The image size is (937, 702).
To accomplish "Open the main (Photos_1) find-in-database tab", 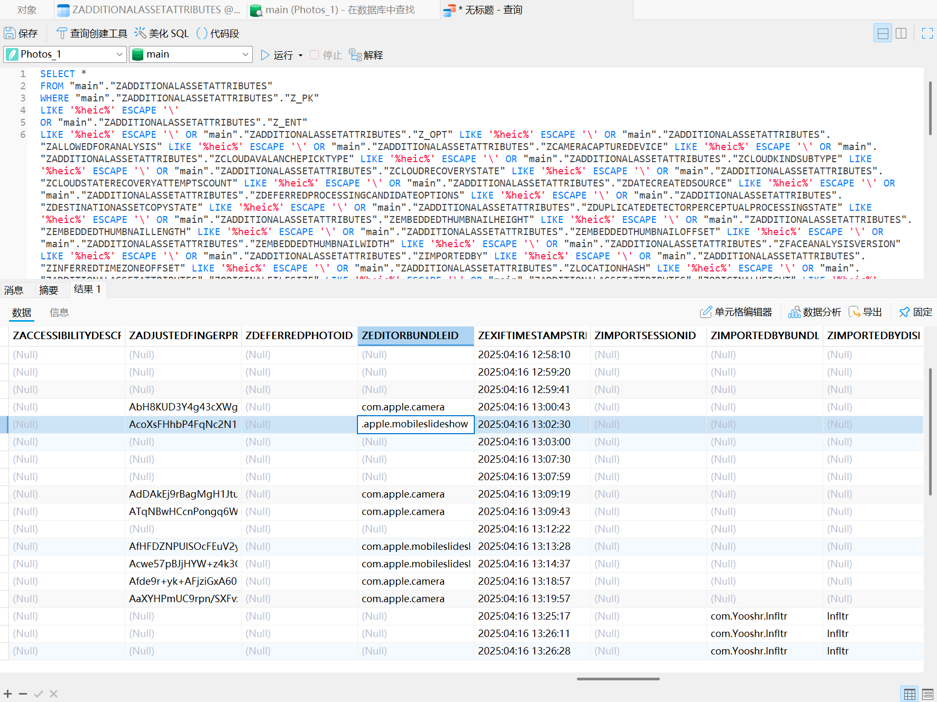I will click(x=342, y=10).
